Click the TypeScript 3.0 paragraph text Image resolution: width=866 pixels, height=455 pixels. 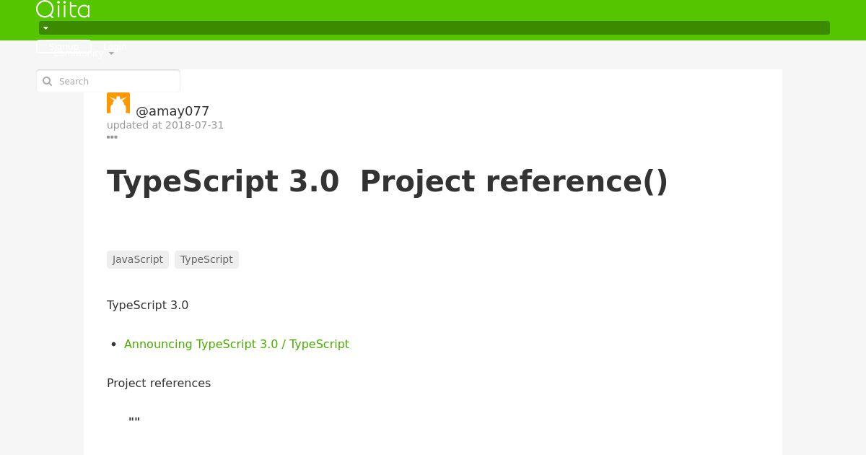[x=148, y=305]
